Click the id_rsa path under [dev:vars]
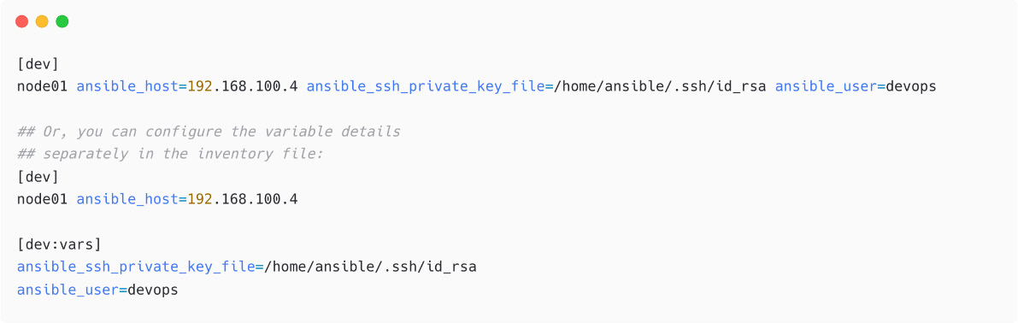 (371, 267)
